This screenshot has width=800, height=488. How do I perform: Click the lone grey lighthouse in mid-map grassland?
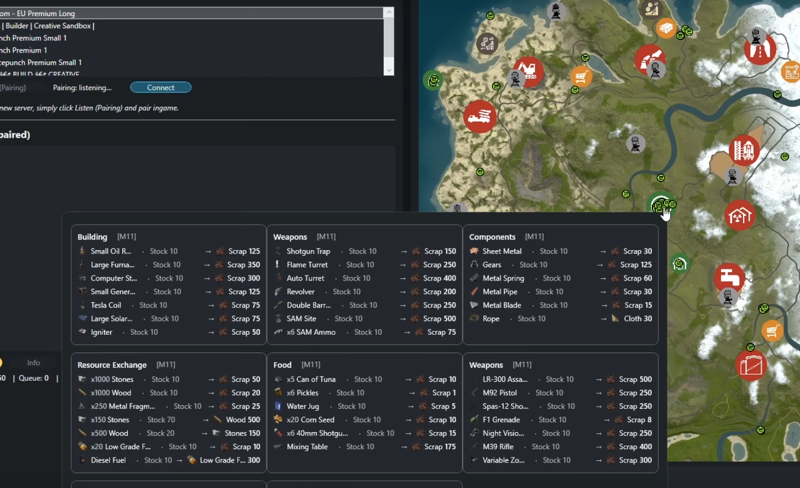coord(636,144)
